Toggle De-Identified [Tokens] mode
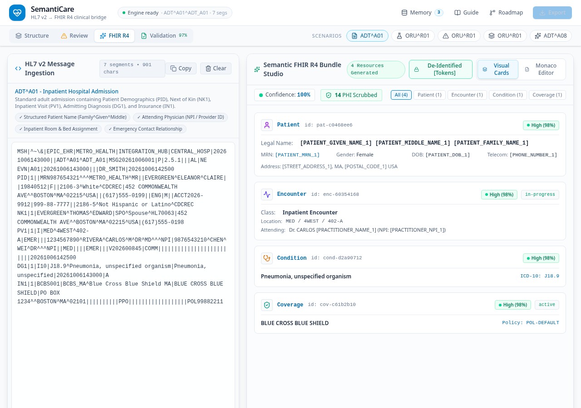This screenshot has width=581, height=408. coord(441,69)
